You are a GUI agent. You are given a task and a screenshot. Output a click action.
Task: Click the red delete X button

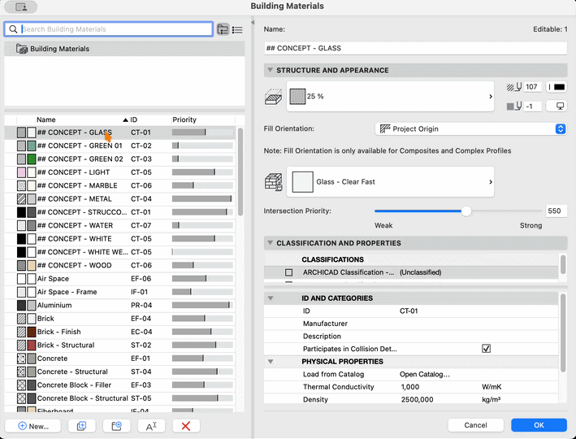click(x=186, y=426)
